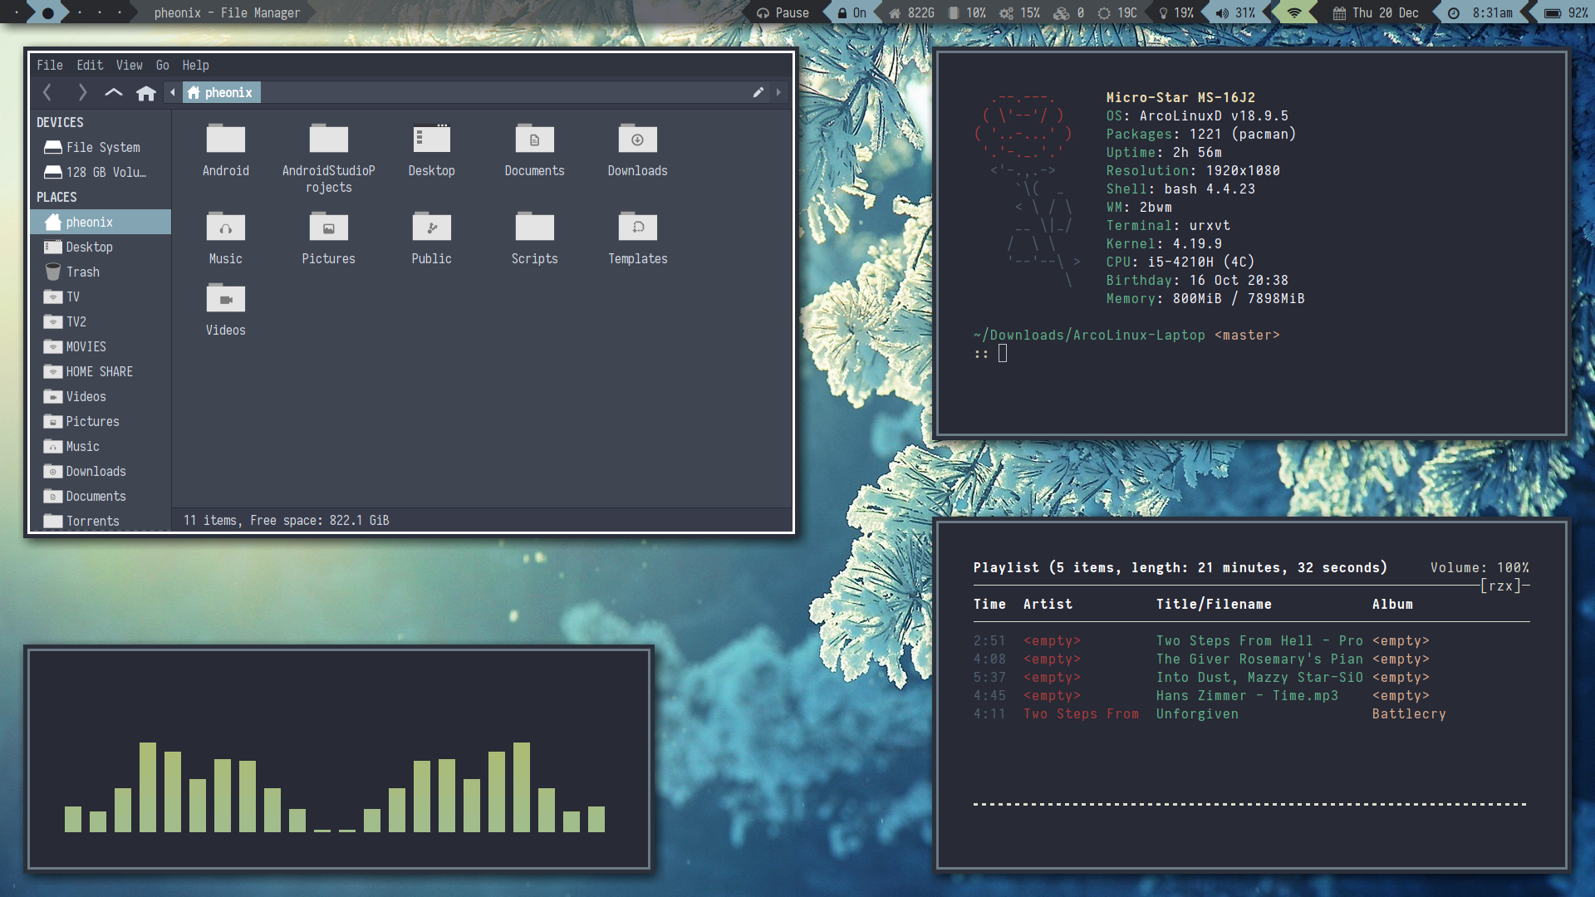Toggle the Pause indicator in top bar

coord(783,12)
